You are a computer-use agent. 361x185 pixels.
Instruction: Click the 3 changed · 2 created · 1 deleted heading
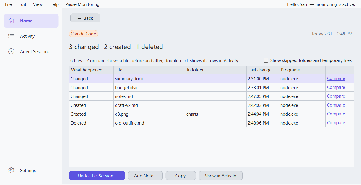pos(116,47)
